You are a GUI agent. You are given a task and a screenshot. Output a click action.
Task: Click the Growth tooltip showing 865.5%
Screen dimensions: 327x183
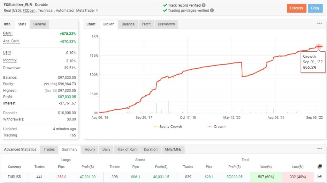pos(313,62)
